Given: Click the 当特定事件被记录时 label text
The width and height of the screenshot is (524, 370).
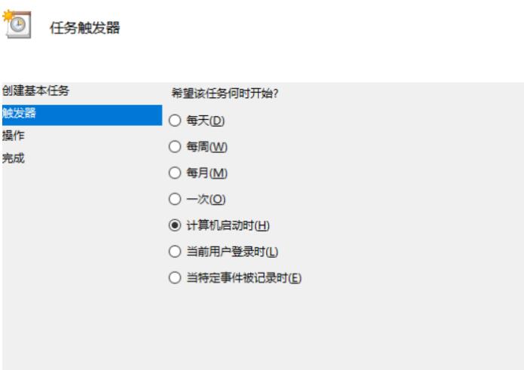Looking at the screenshot, I should pos(237,277).
